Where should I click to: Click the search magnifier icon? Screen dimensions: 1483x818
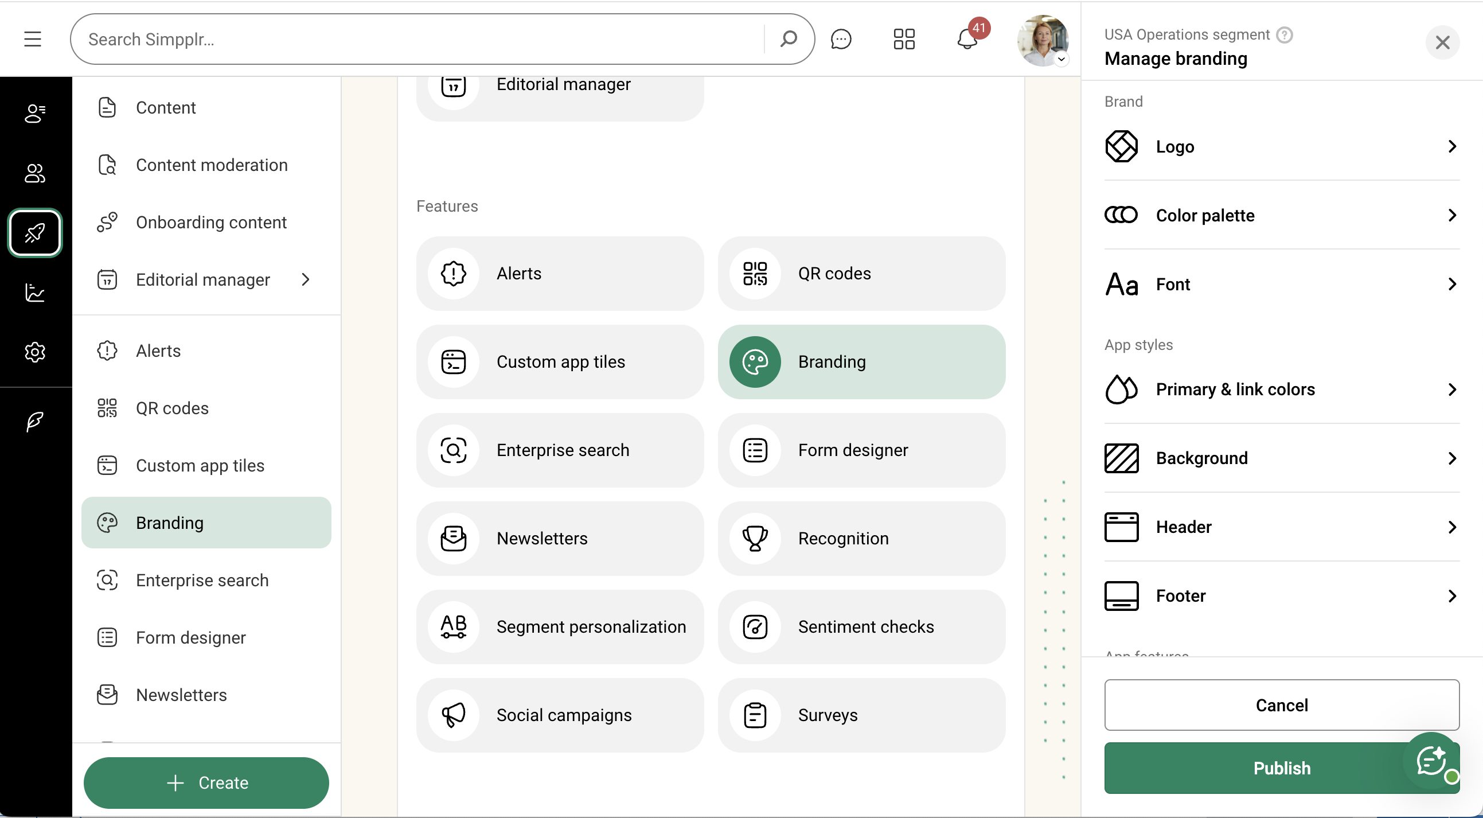click(788, 39)
